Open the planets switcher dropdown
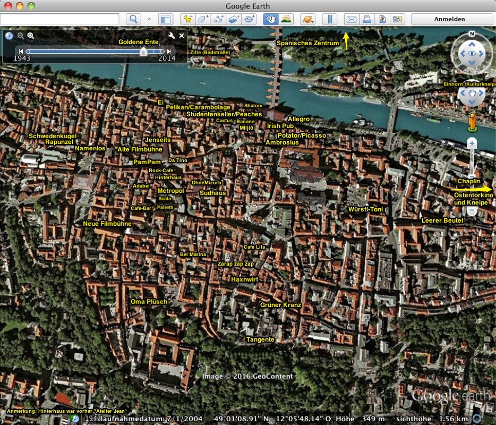496x425 pixels. point(308,19)
